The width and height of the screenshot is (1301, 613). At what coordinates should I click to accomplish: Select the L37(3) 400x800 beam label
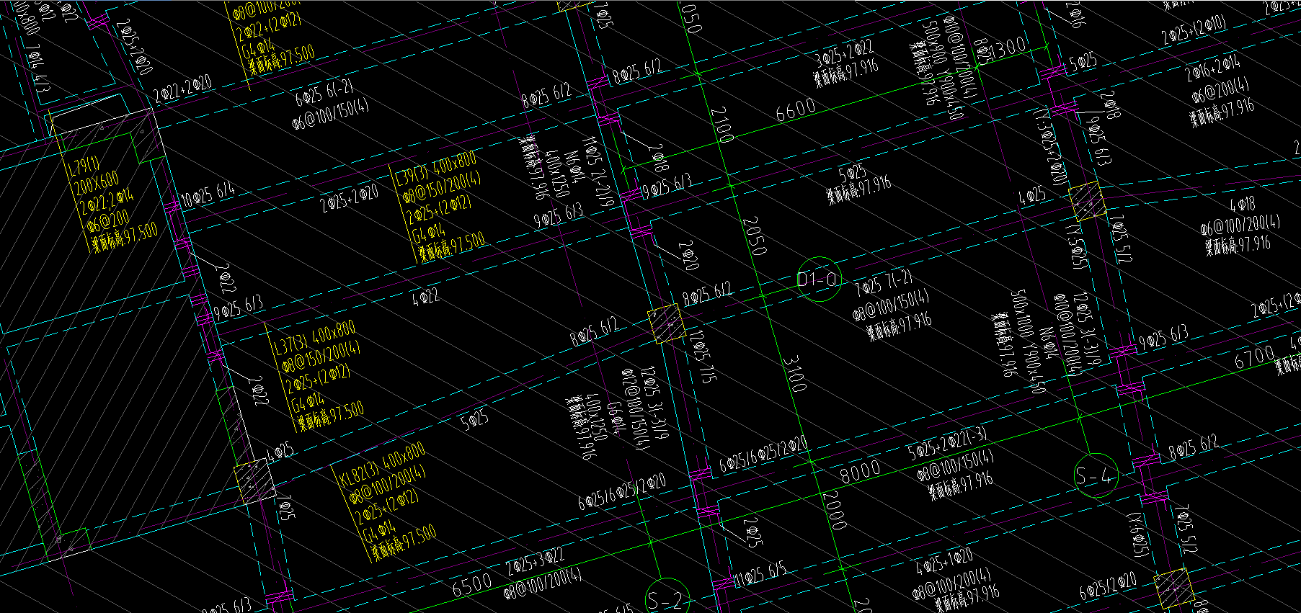pos(314,339)
